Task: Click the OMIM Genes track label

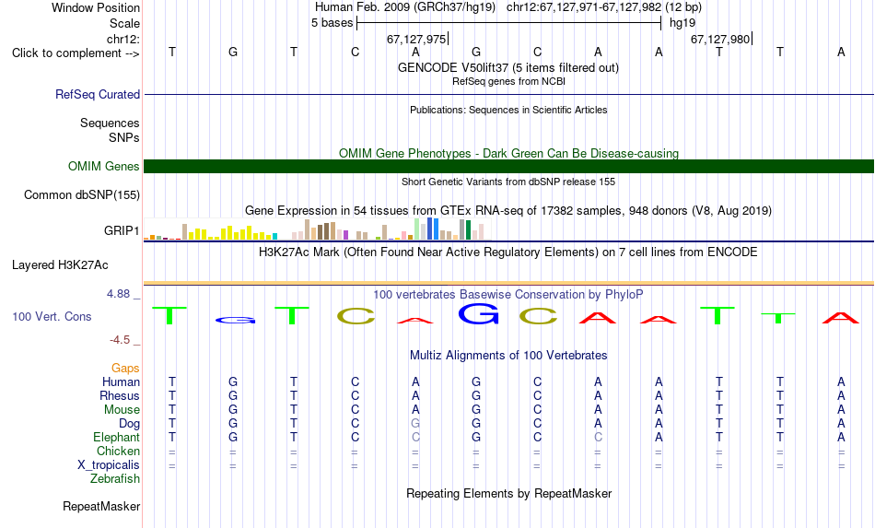Action: click(103, 167)
